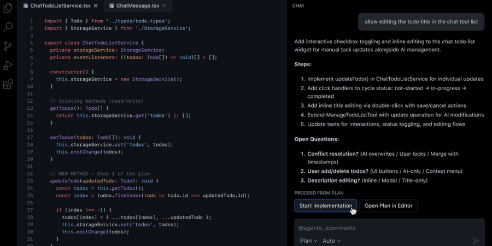Click the '// Existing methods (read/write)' comment
Image resolution: width=492 pixels, height=246 pixels.
tap(97, 101)
